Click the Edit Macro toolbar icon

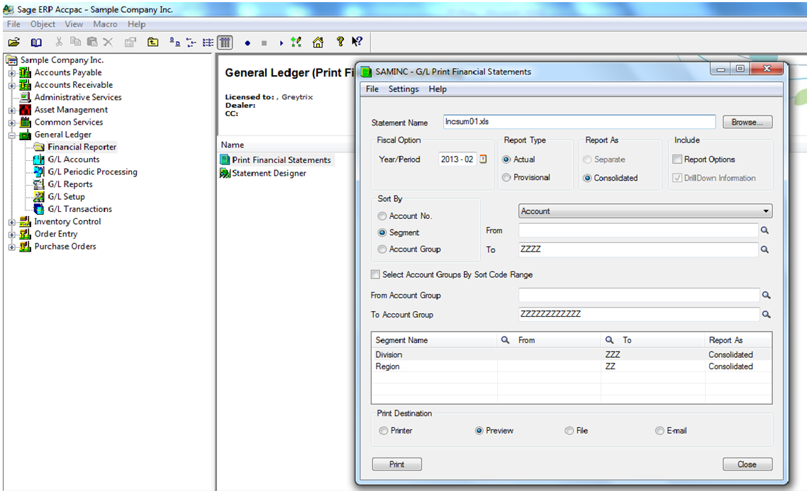tap(296, 43)
